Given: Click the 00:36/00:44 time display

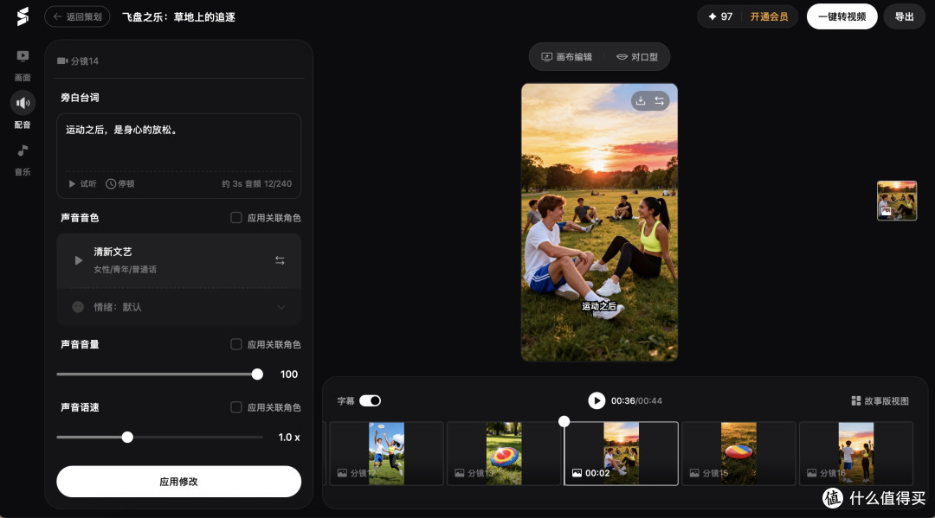Looking at the screenshot, I should point(636,400).
